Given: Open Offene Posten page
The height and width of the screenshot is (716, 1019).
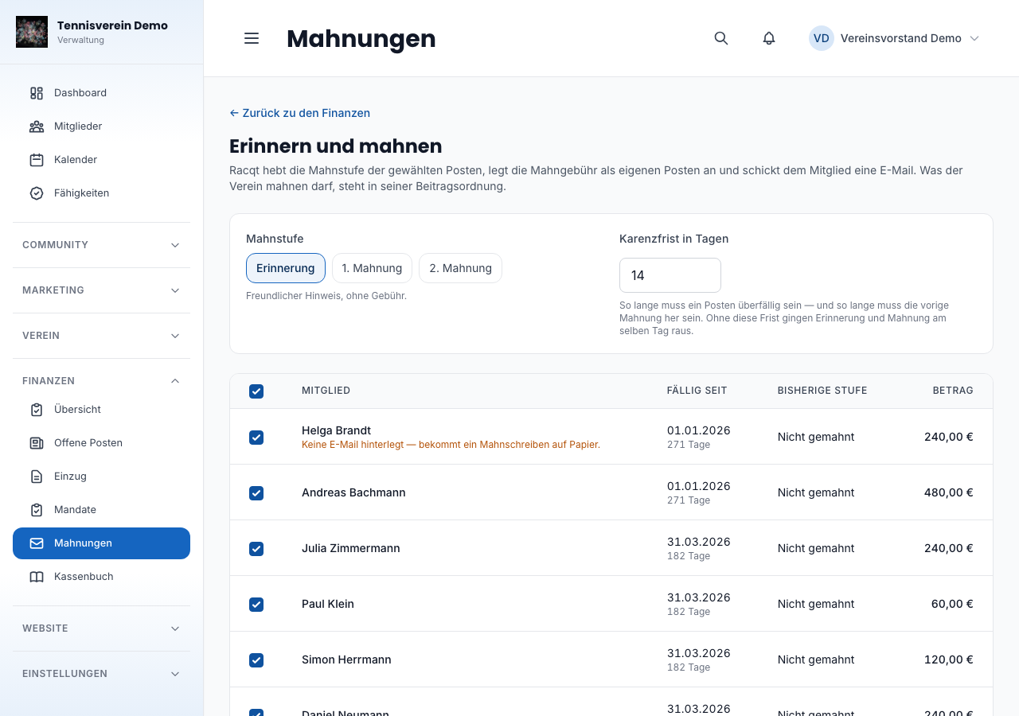Looking at the screenshot, I should click(101, 443).
